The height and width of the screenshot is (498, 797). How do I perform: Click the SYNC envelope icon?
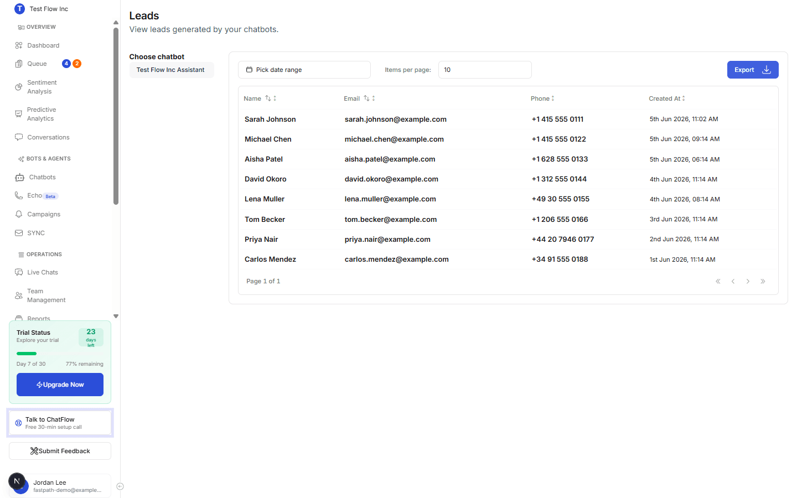pos(19,233)
